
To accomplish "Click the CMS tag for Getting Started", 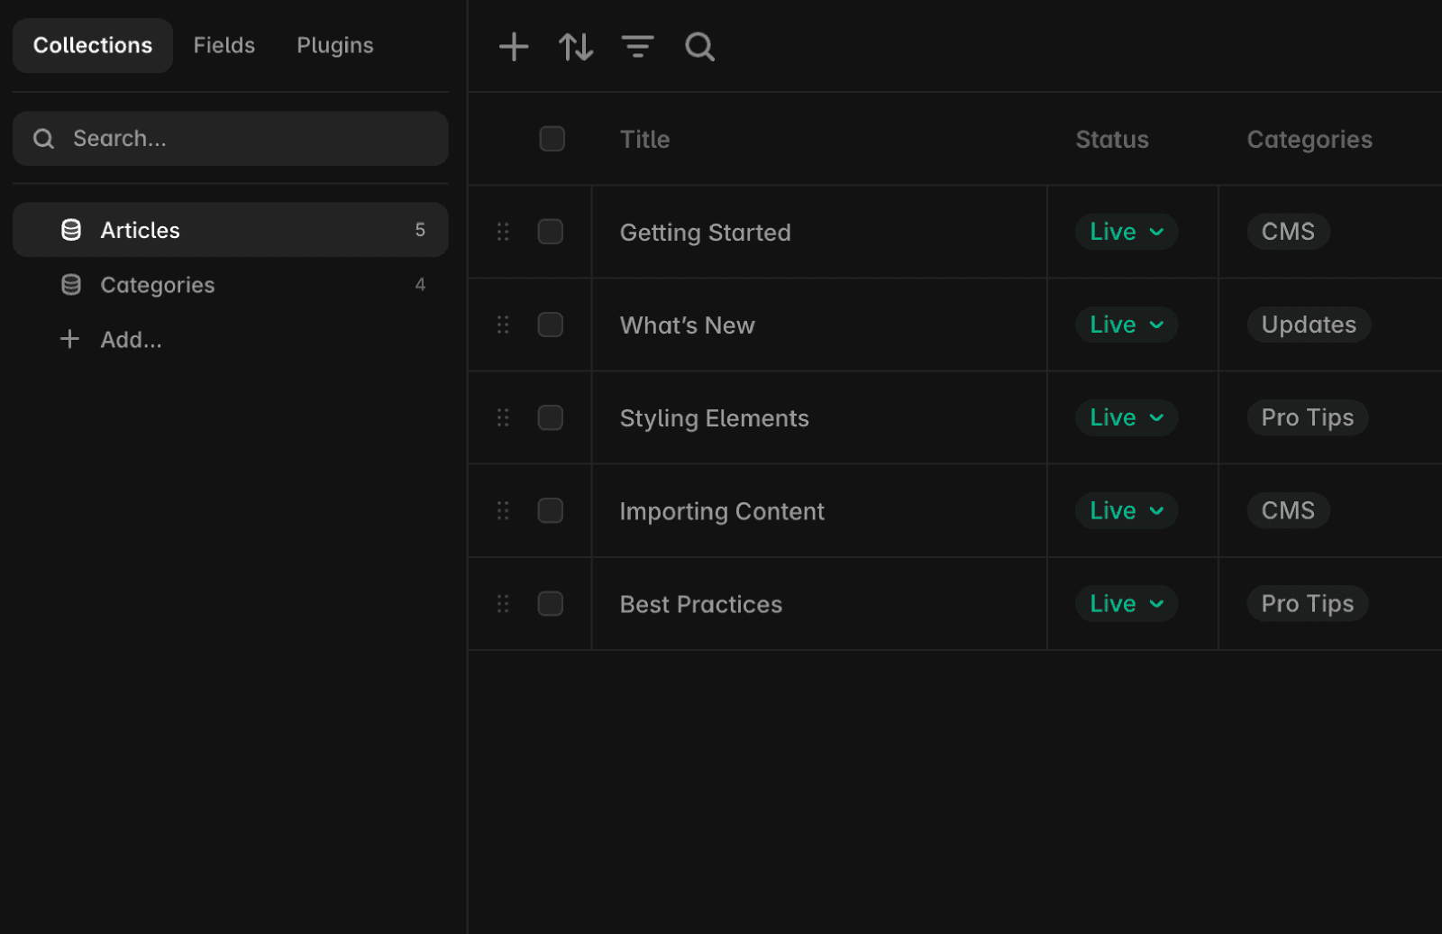I will [x=1288, y=232].
